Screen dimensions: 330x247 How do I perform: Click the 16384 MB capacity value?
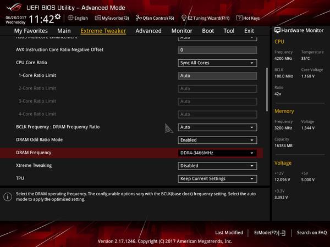pyautogui.click(x=283, y=146)
